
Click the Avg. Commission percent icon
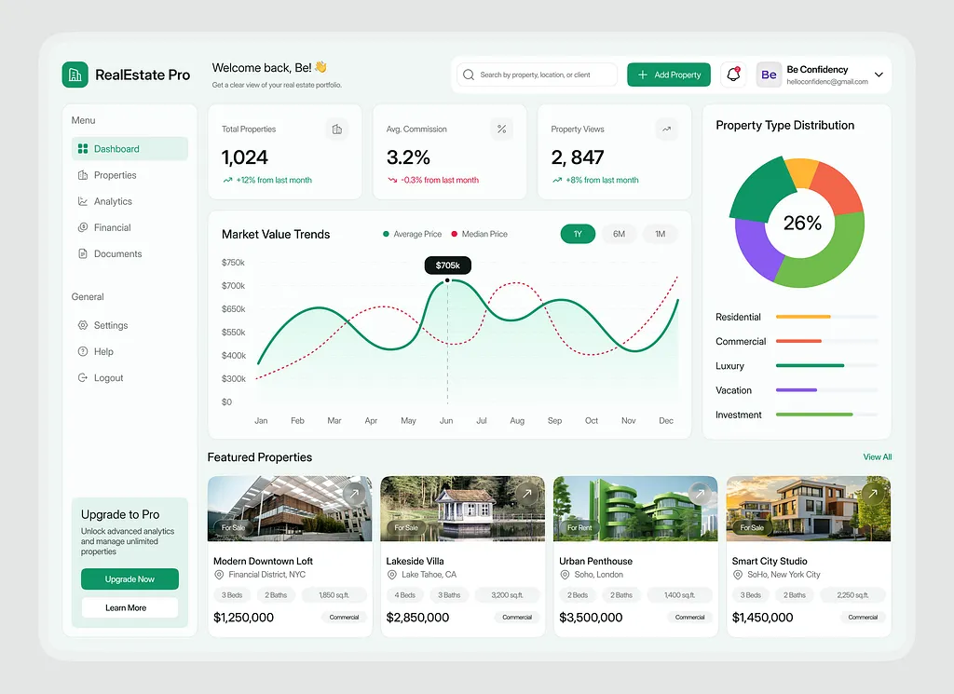pos(502,129)
